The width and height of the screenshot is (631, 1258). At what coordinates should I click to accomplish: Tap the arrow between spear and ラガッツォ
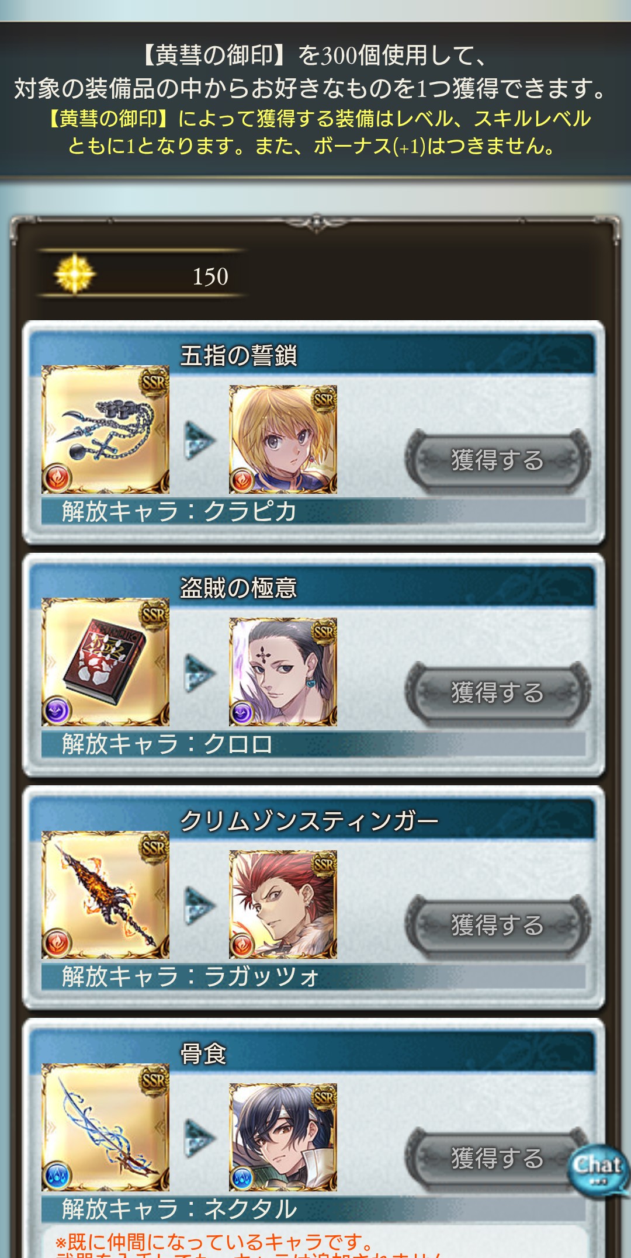(200, 906)
